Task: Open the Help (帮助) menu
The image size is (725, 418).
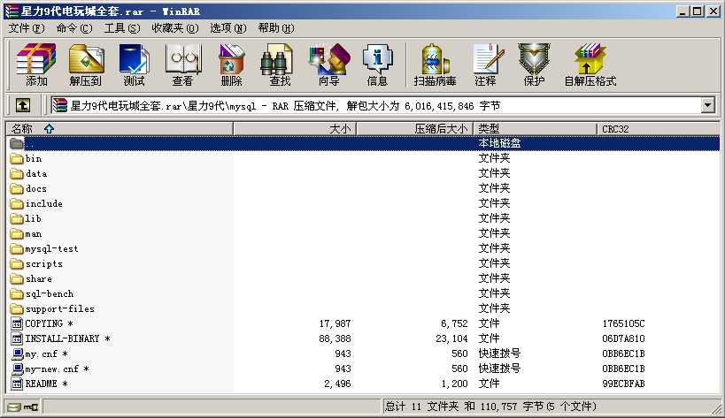Action: click(276, 28)
